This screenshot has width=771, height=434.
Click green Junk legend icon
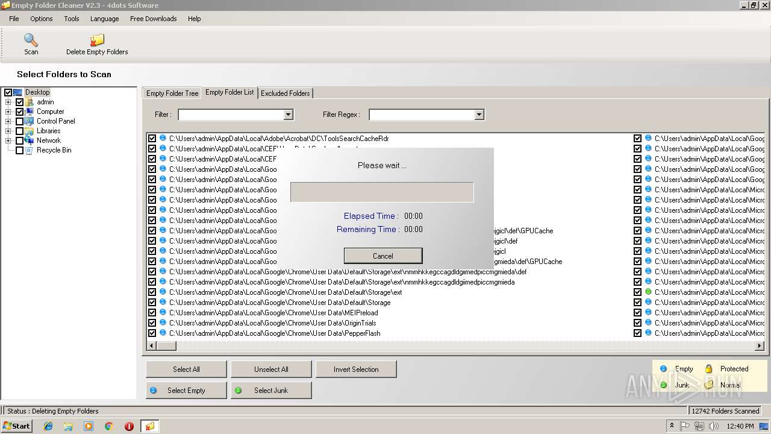point(663,385)
